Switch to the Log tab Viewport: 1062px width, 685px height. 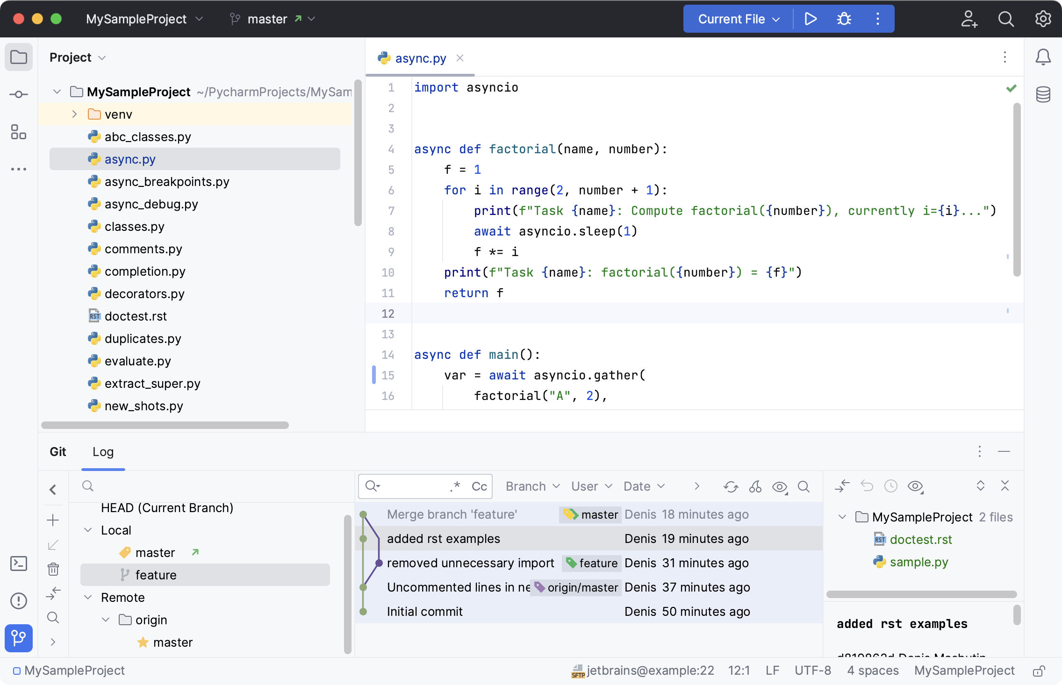click(x=102, y=452)
